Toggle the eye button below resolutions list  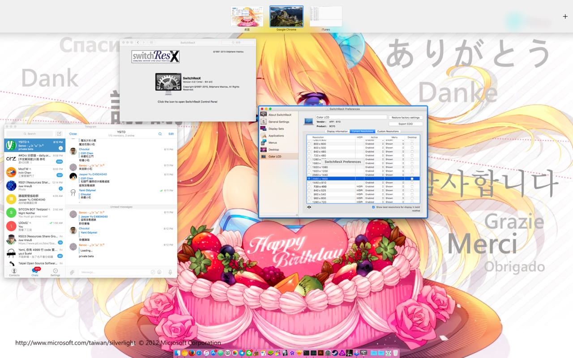(x=309, y=207)
